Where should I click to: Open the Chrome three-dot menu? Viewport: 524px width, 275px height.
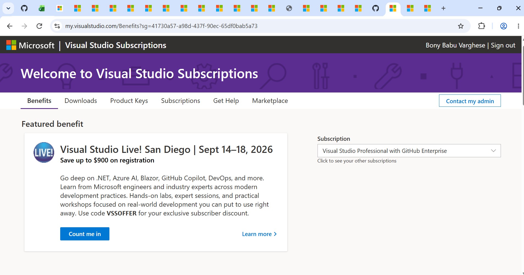[x=518, y=26]
